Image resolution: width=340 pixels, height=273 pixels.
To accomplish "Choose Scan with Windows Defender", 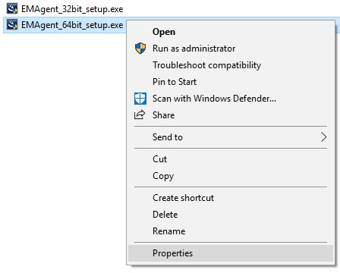I will (231, 99).
